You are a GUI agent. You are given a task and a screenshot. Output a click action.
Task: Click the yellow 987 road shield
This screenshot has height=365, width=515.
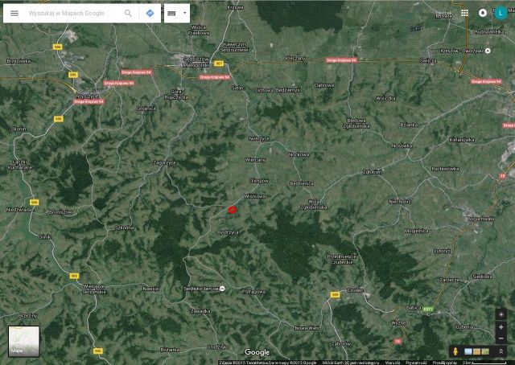pyautogui.click(x=218, y=64)
